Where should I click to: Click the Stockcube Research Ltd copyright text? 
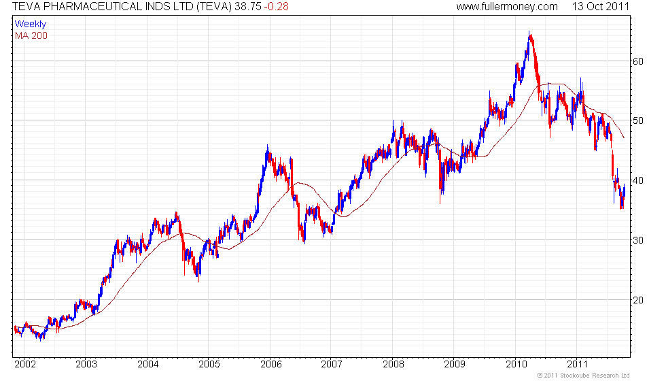pos(583,375)
